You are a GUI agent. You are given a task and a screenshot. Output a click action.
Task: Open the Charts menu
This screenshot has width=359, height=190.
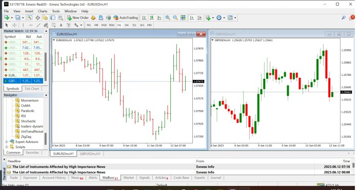[x=43, y=11]
